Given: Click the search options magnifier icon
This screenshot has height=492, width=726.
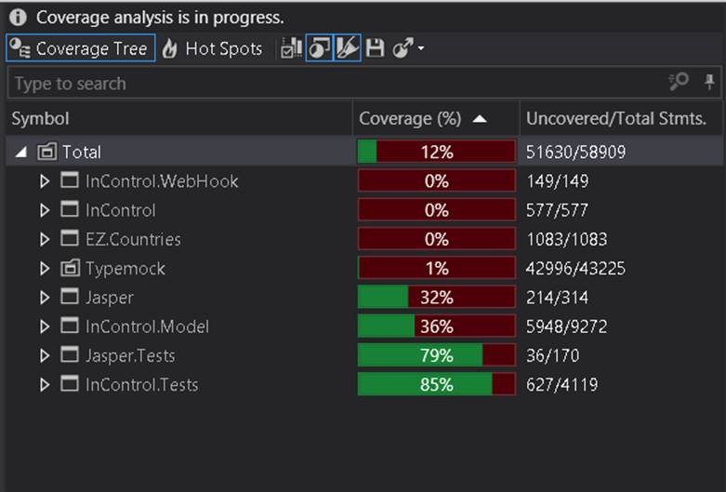Looking at the screenshot, I should pyautogui.click(x=679, y=83).
